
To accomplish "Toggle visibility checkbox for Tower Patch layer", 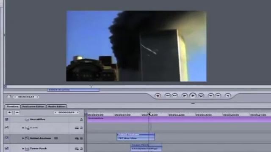I will 7,148.
